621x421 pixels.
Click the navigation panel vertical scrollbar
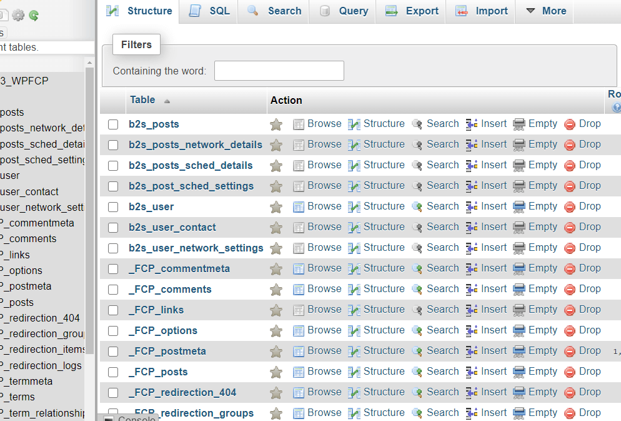pos(89,210)
